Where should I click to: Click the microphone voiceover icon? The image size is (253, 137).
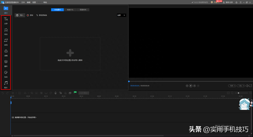(56, 93)
